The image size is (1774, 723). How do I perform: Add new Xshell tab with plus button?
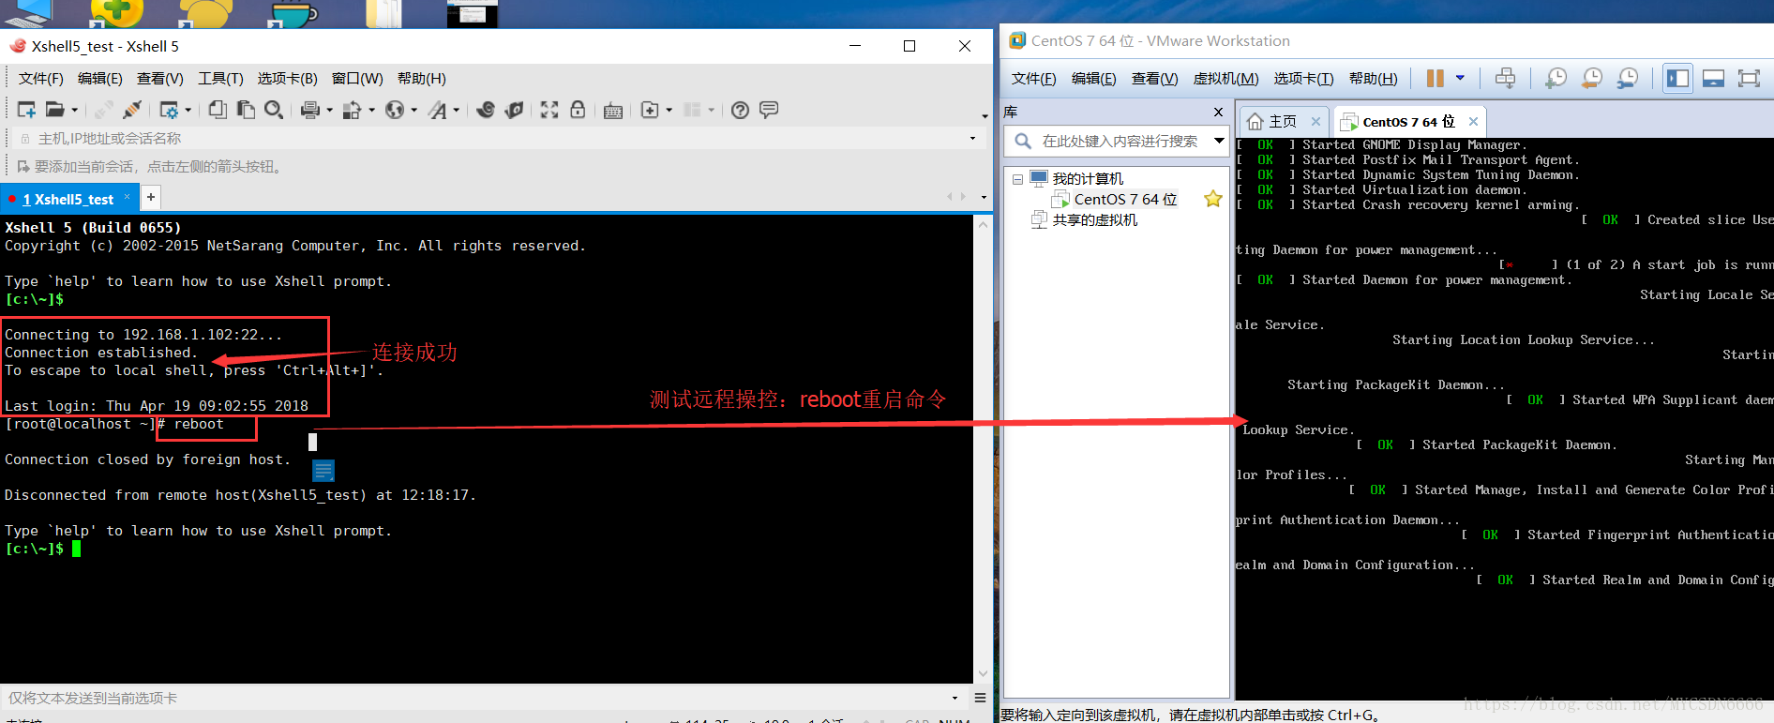151,197
